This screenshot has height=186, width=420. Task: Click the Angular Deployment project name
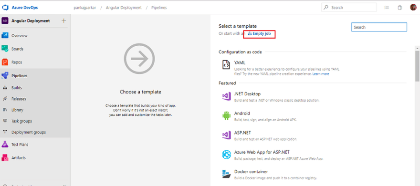click(31, 21)
